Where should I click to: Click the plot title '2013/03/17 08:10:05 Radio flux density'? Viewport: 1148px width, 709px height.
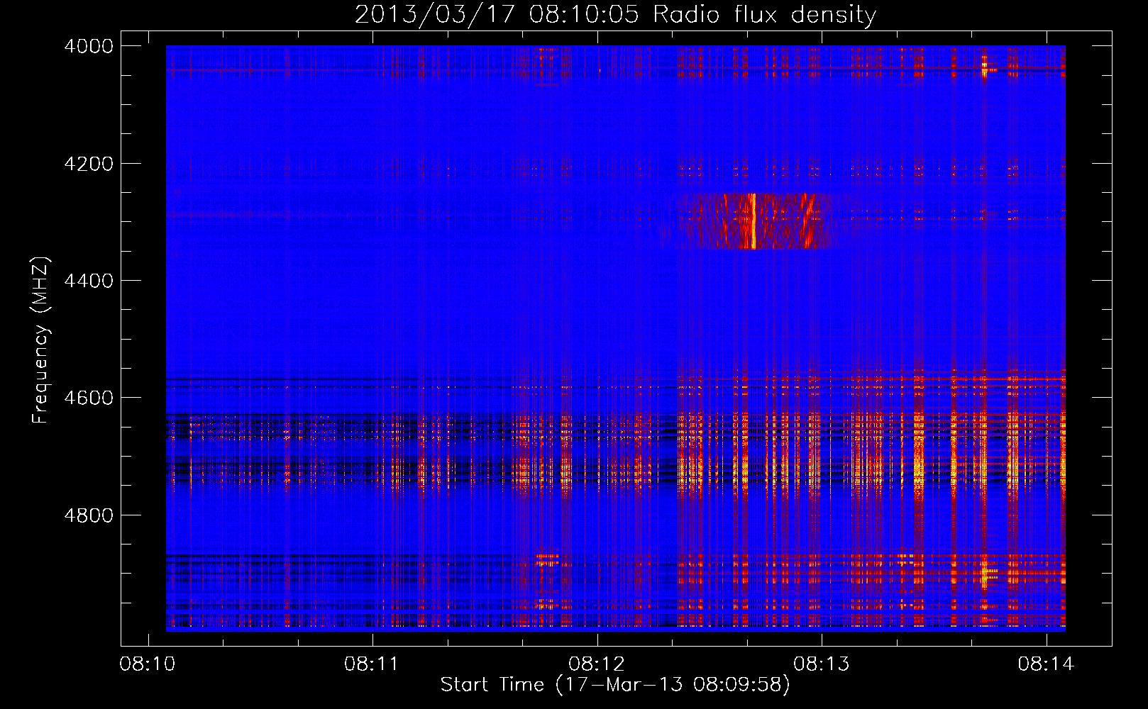615,14
